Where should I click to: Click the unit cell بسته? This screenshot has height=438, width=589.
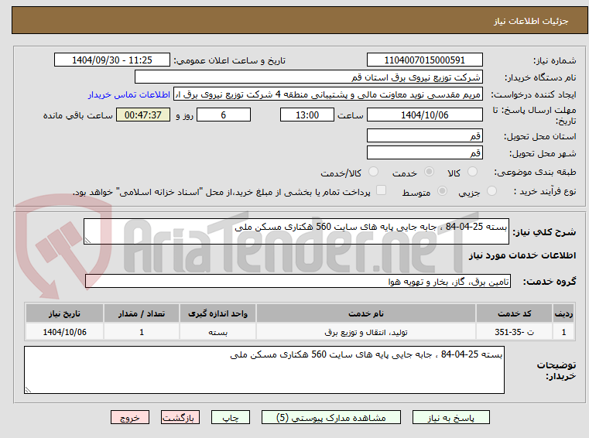point(217,332)
